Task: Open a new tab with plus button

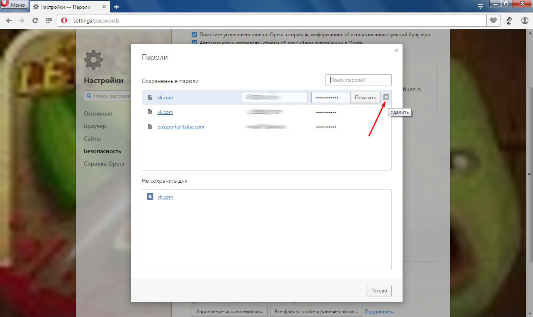Action: coord(116,7)
